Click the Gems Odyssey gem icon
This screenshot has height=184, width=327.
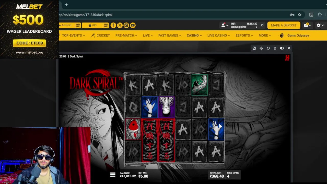click(x=282, y=36)
